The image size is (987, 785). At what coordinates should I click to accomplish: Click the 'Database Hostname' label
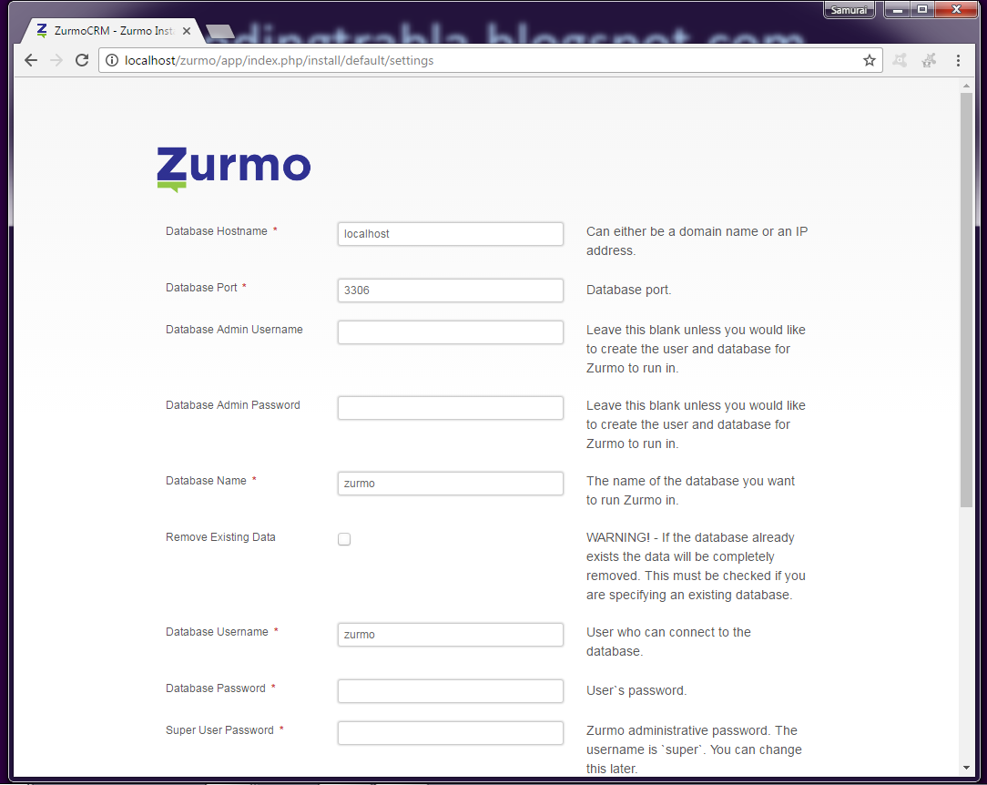217,231
